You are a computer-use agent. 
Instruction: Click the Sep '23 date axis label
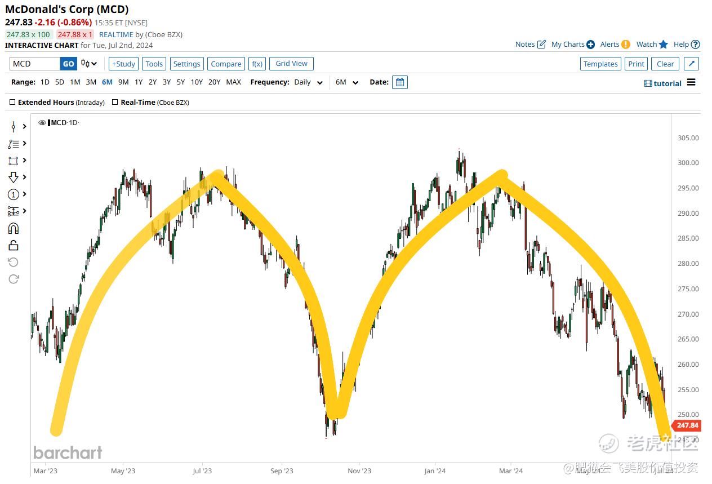tap(282, 471)
